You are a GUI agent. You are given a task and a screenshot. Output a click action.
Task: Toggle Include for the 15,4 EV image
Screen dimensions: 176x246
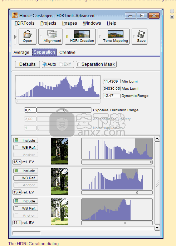coord(26,140)
